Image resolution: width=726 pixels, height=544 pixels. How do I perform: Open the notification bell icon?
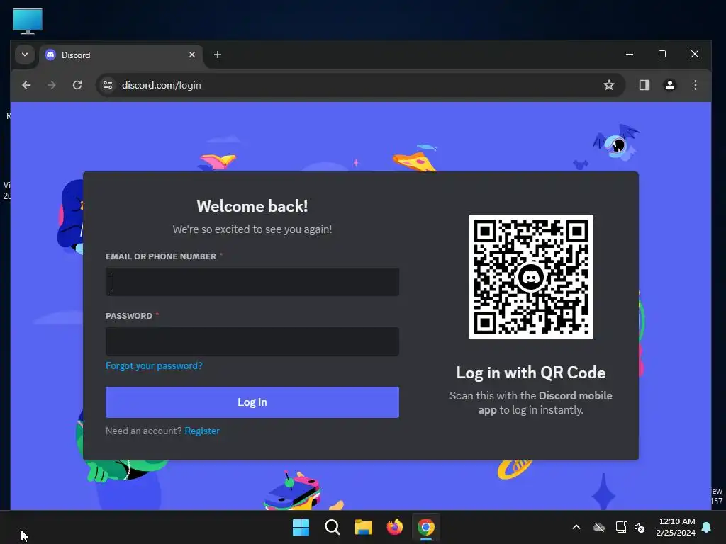click(x=707, y=527)
